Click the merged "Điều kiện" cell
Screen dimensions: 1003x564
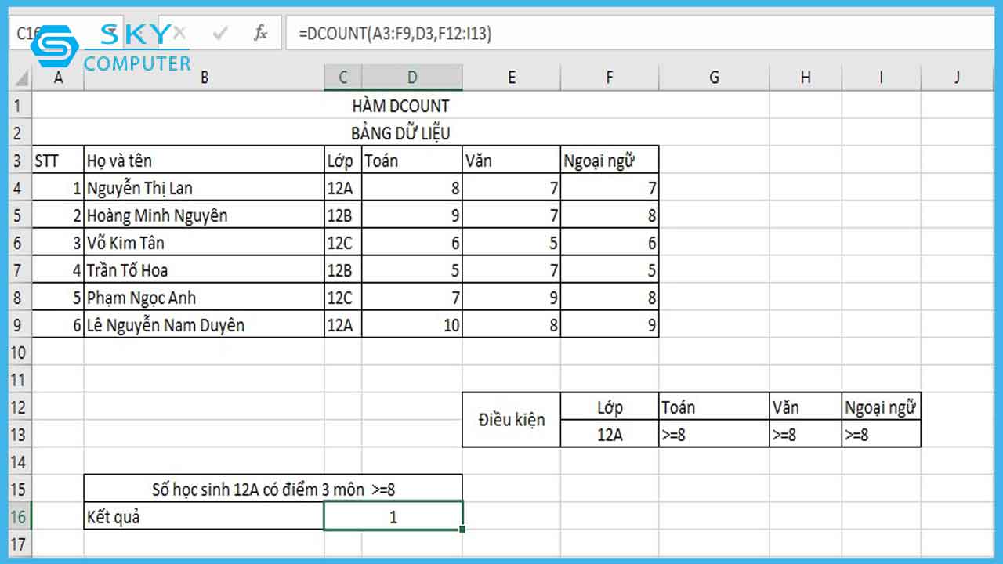(512, 420)
